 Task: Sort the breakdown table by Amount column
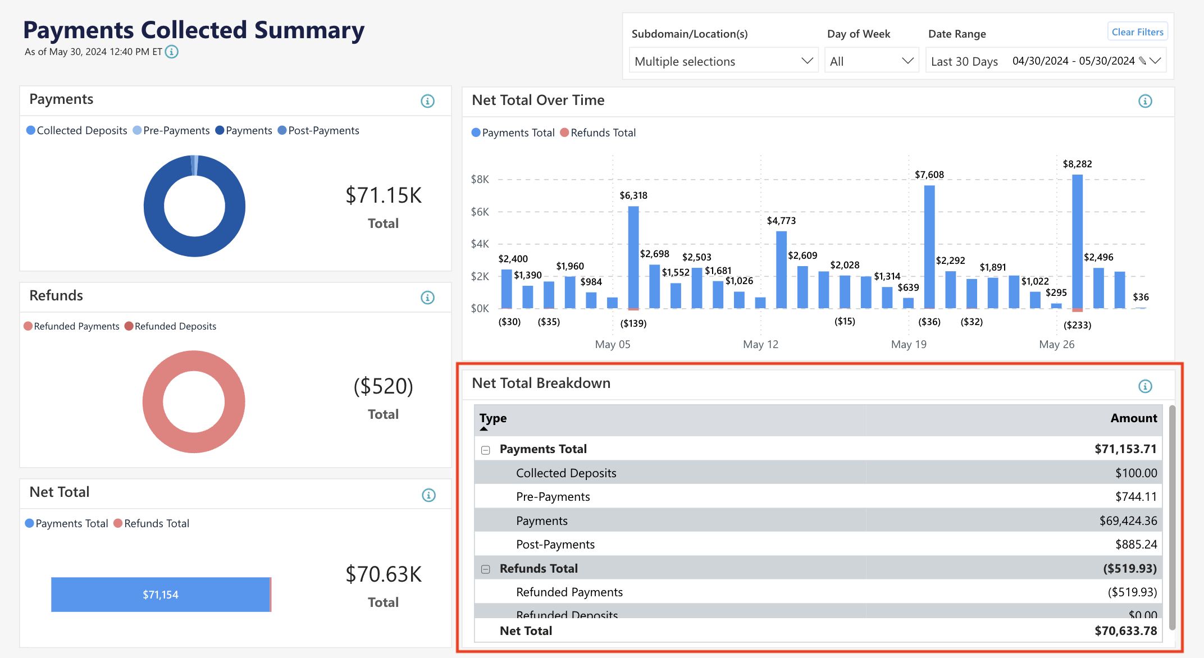coord(1133,418)
